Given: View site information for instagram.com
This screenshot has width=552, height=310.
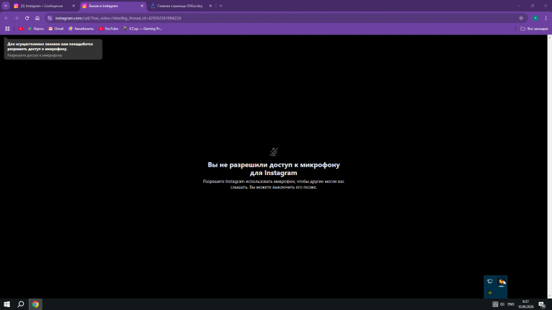Looking at the screenshot, I should pos(50,18).
